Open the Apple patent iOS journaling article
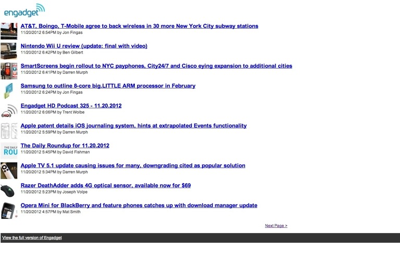The width and height of the screenshot is (400, 259). point(133,126)
